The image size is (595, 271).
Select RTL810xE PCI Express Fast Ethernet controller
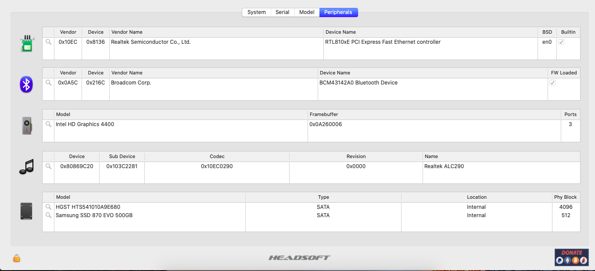[x=383, y=42]
